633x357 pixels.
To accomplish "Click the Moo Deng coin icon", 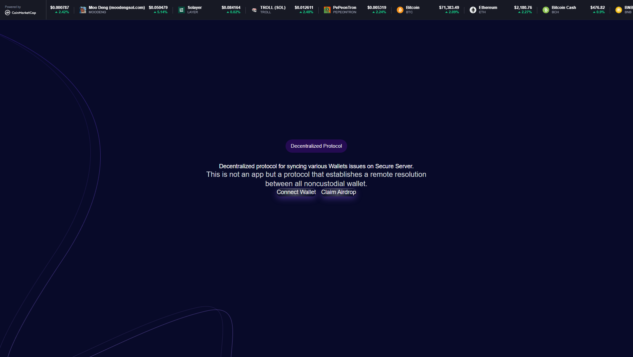I will point(83,10).
